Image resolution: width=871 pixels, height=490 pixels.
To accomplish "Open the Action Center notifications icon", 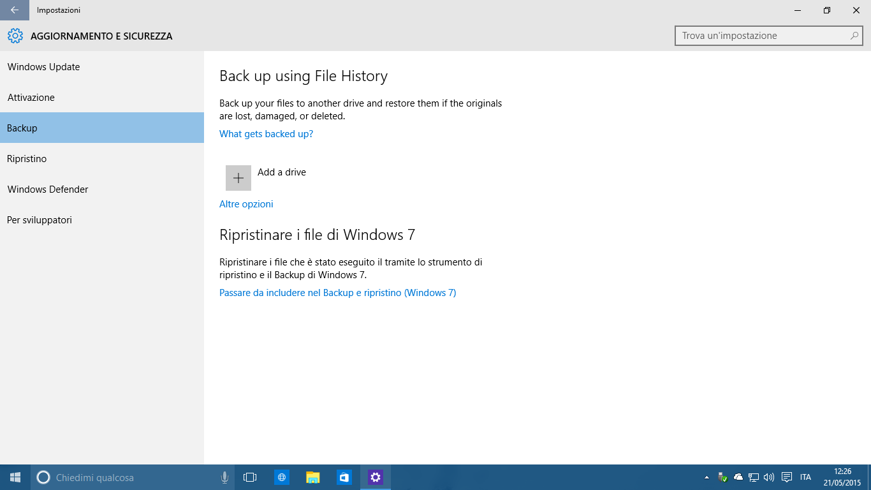I will pyautogui.click(x=787, y=477).
